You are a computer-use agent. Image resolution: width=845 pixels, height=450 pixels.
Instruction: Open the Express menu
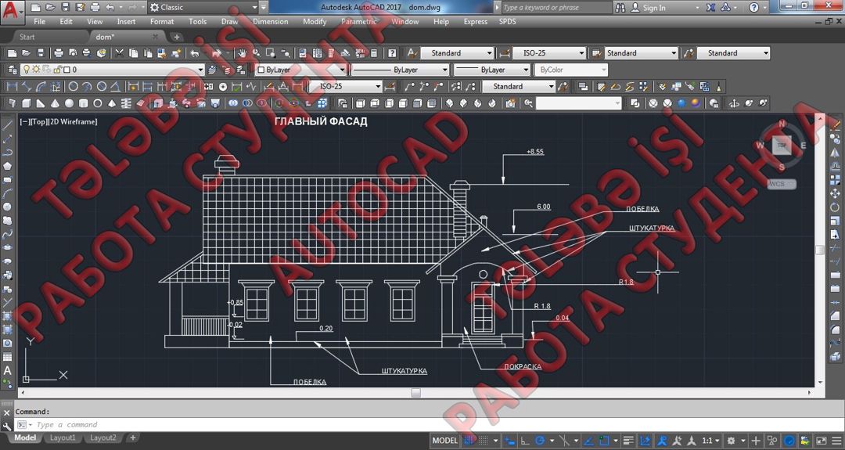pyautogui.click(x=476, y=22)
